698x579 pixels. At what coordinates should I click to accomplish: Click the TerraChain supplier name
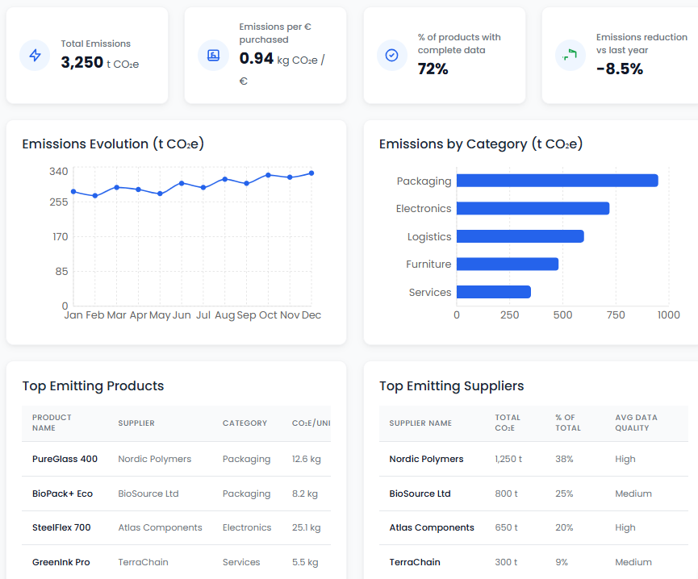click(x=415, y=562)
